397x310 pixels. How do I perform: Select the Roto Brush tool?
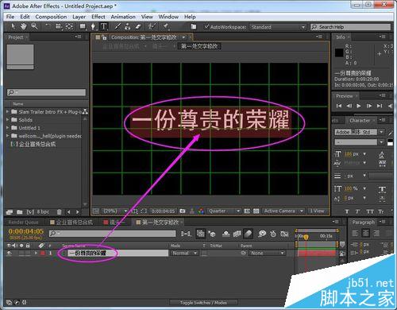(152, 26)
